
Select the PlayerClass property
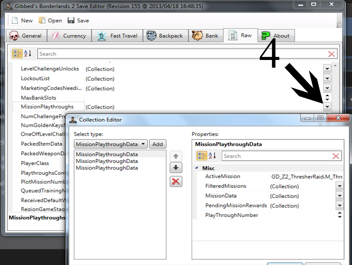(35, 163)
